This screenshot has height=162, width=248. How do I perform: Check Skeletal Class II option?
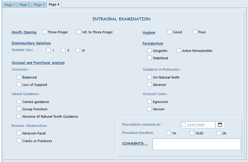[x=63, y=50]
